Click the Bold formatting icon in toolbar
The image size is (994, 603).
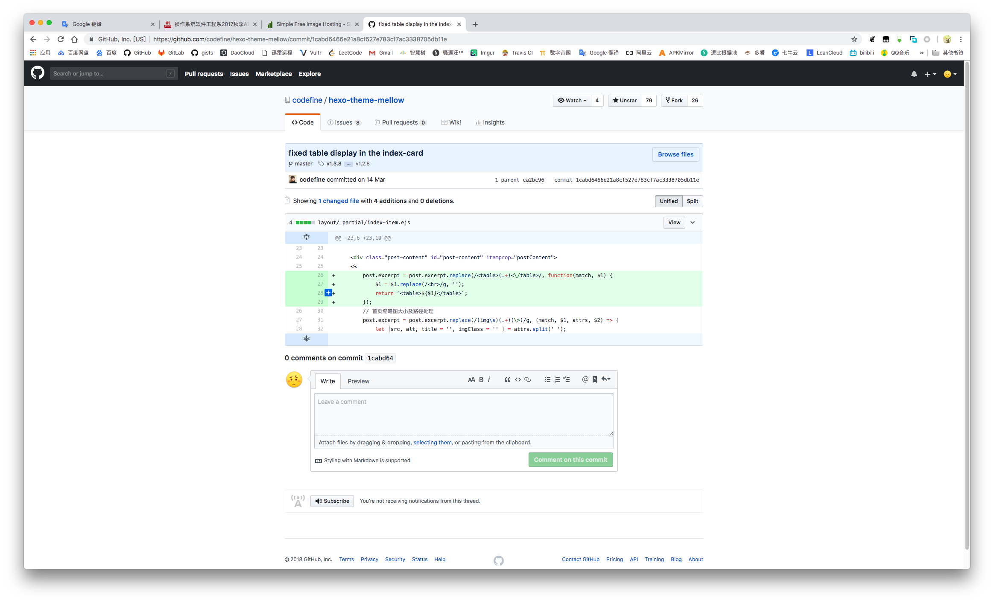pyautogui.click(x=481, y=380)
